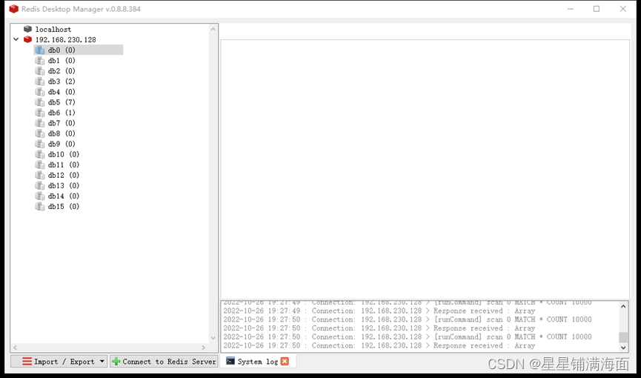
Task: Click tree panel scroll down arrow
Action: [x=213, y=338]
